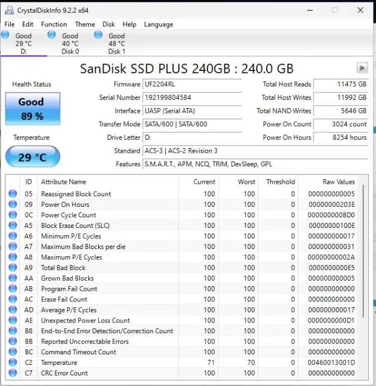This screenshot has height=386, width=376.
Task: Click the attribute list vertical scrollbar
Action: click(363, 251)
